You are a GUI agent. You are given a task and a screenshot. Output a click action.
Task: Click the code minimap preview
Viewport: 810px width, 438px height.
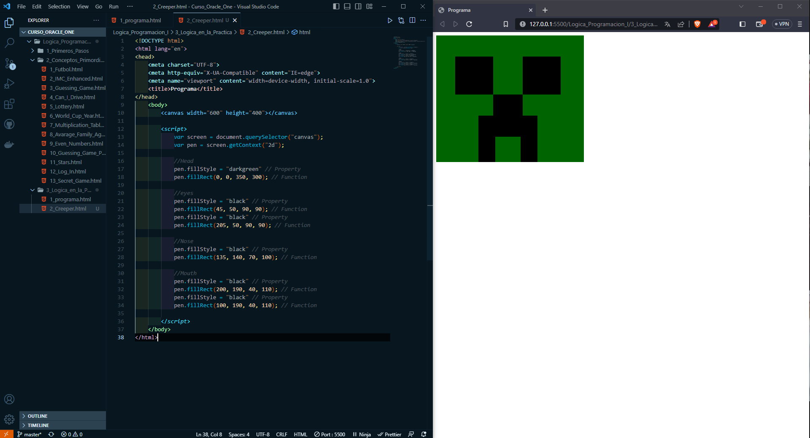(x=408, y=52)
